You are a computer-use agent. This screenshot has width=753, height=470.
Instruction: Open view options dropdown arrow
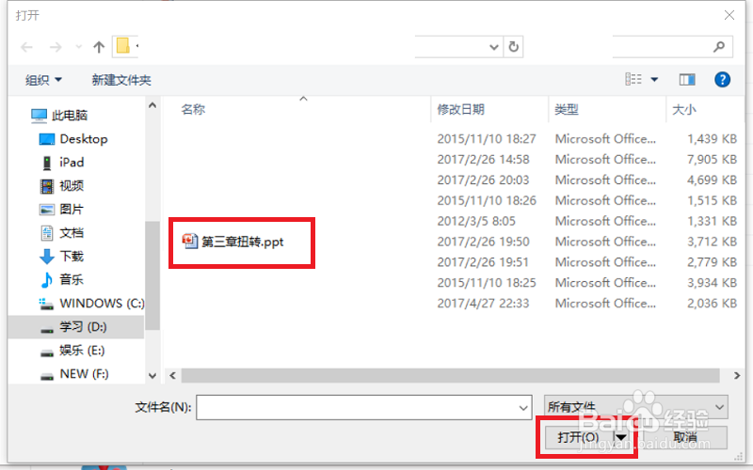[x=654, y=80]
